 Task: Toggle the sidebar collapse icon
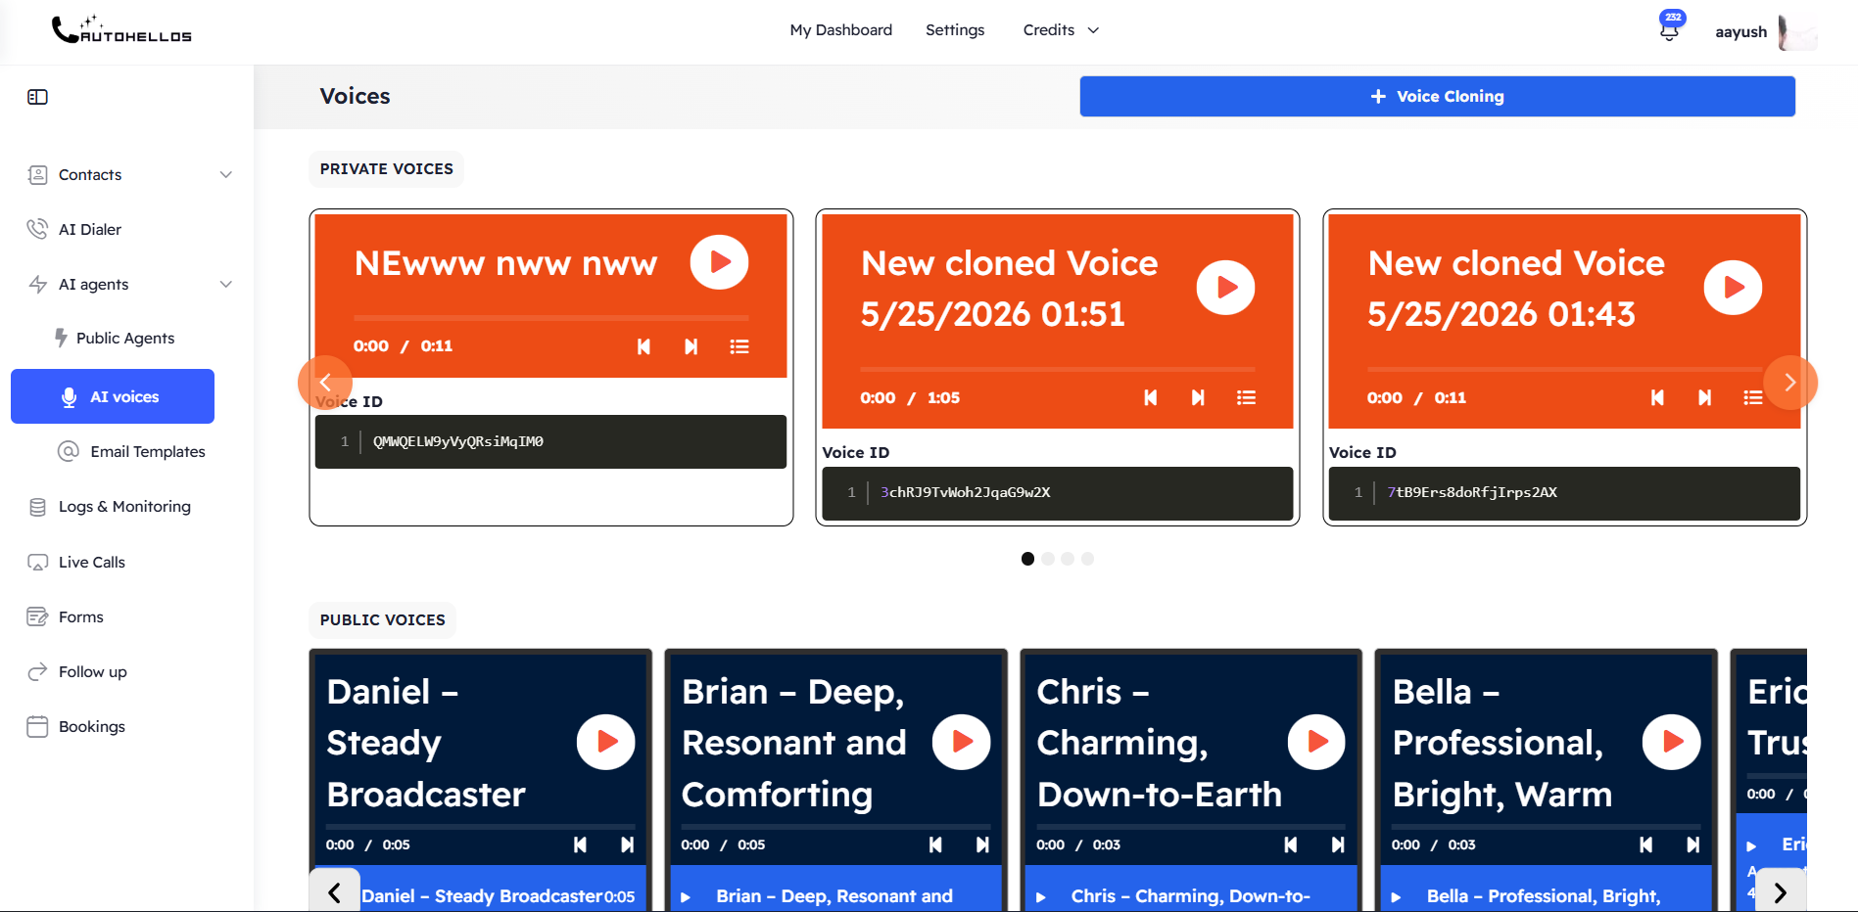click(x=37, y=97)
